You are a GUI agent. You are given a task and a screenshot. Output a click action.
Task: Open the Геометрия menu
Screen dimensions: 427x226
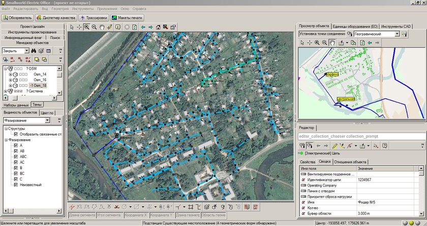click(x=59, y=9)
